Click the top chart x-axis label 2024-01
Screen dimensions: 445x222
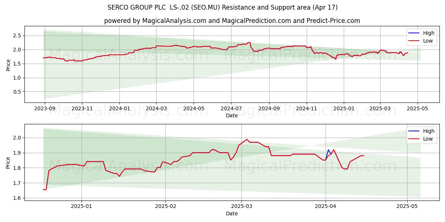tap(119, 109)
